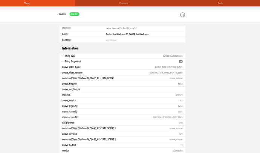The width and height of the screenshot is (260, 153).
Task: Click the properties count badge
Action: click(x=181, y=61)
